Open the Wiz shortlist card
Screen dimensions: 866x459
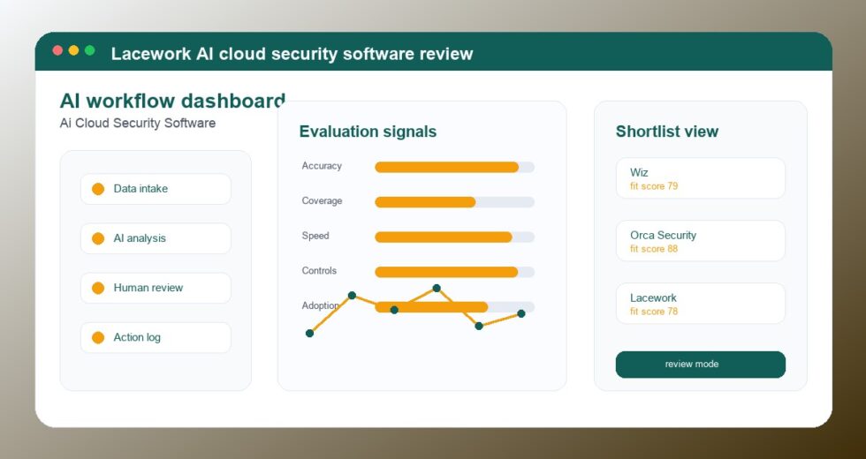coord(700,178)
